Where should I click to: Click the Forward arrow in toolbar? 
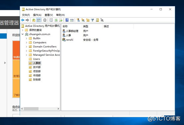[27, 20]
